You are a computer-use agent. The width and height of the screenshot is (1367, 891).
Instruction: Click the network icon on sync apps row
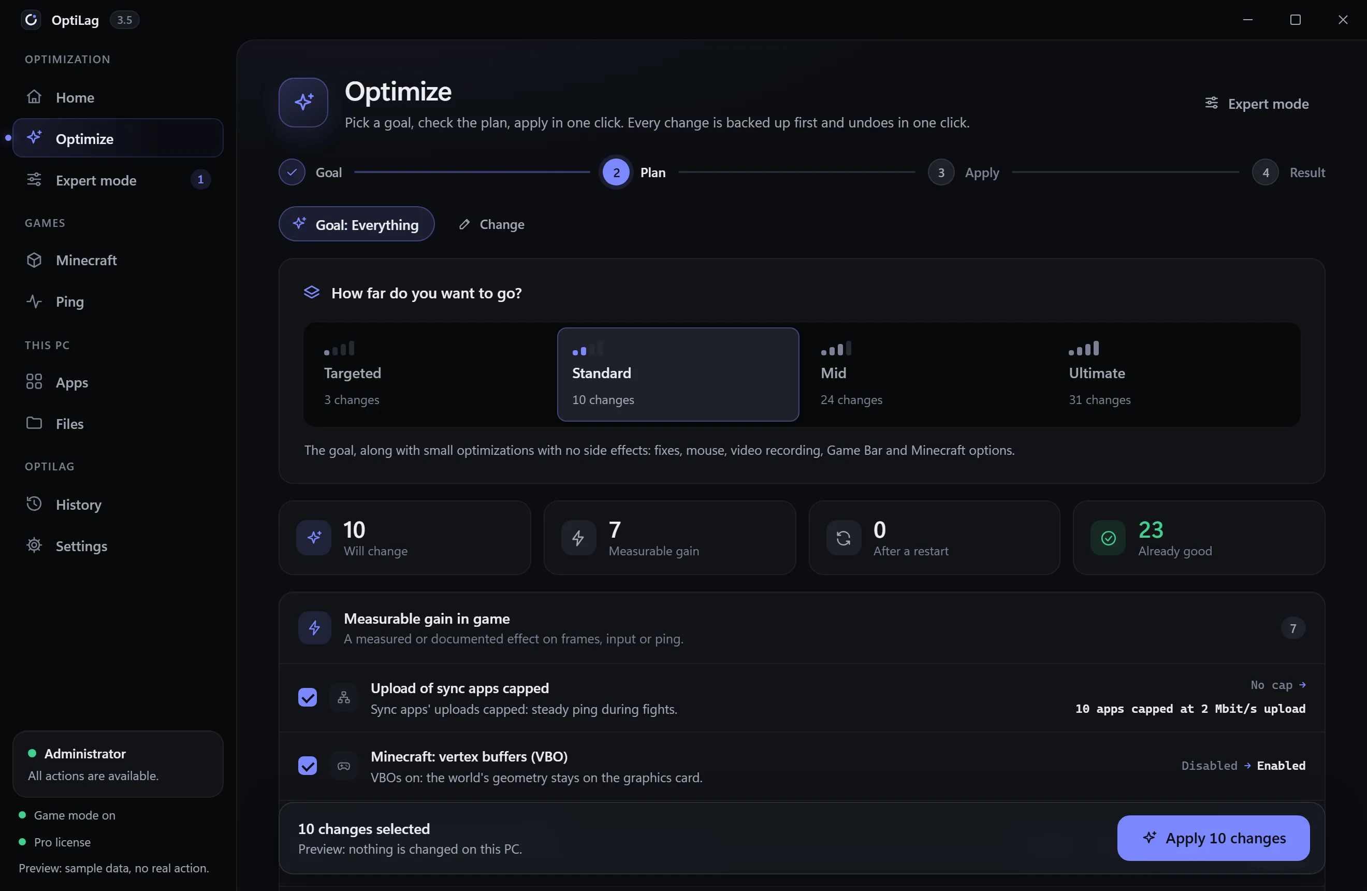pyautogui.click(x=343, y=697)
